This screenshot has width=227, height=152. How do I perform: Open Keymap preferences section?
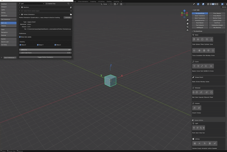coord(9,35)
